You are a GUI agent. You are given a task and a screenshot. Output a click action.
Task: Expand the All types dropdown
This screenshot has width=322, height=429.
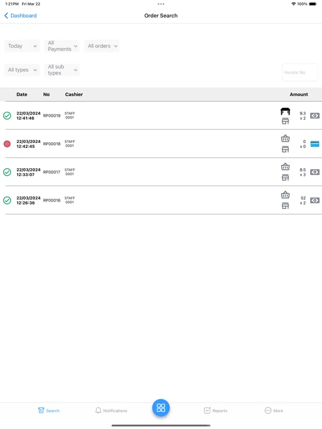[22, 70]
